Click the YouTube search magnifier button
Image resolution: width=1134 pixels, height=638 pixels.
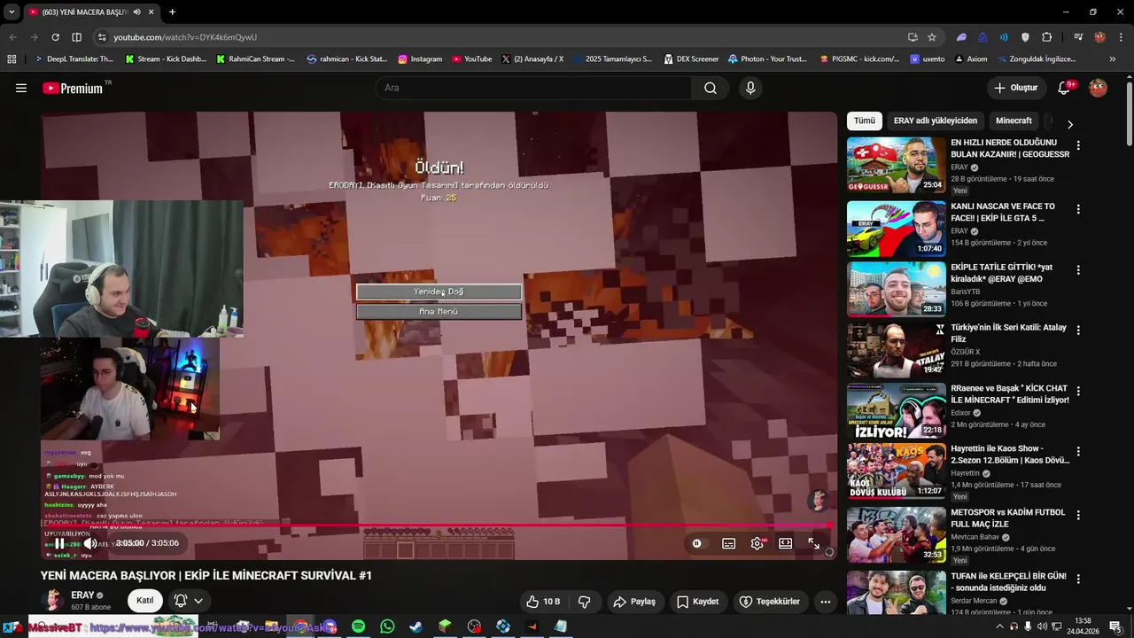pyautogui.click(x=711, y=88)
